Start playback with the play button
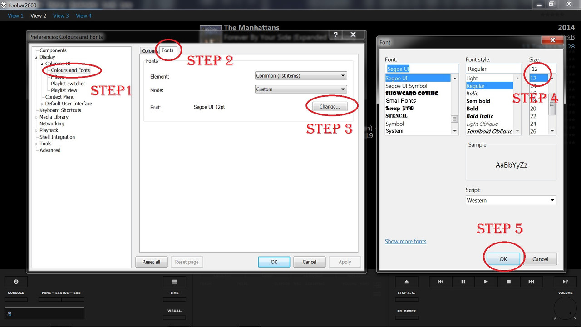The height and width of the screenshot is (327, 581). (x=486, y=282)
